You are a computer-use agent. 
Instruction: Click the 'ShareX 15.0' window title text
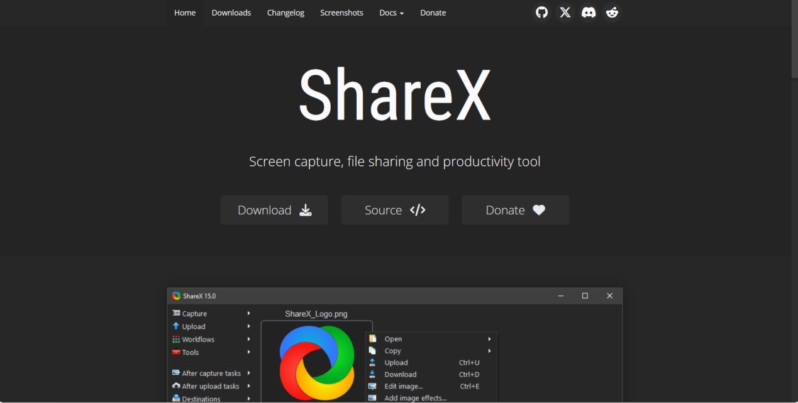pos(199,296)
